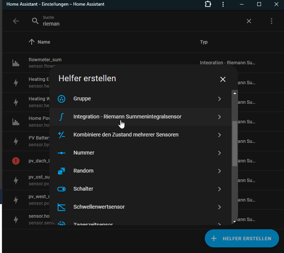Click the red error icon for pv_dach
Viewport: 284px width, 253px height.
pos(16,161)
